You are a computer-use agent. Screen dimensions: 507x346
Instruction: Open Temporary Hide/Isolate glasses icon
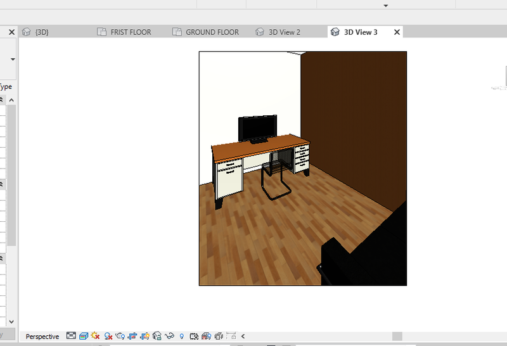click(x=169, y=336)
